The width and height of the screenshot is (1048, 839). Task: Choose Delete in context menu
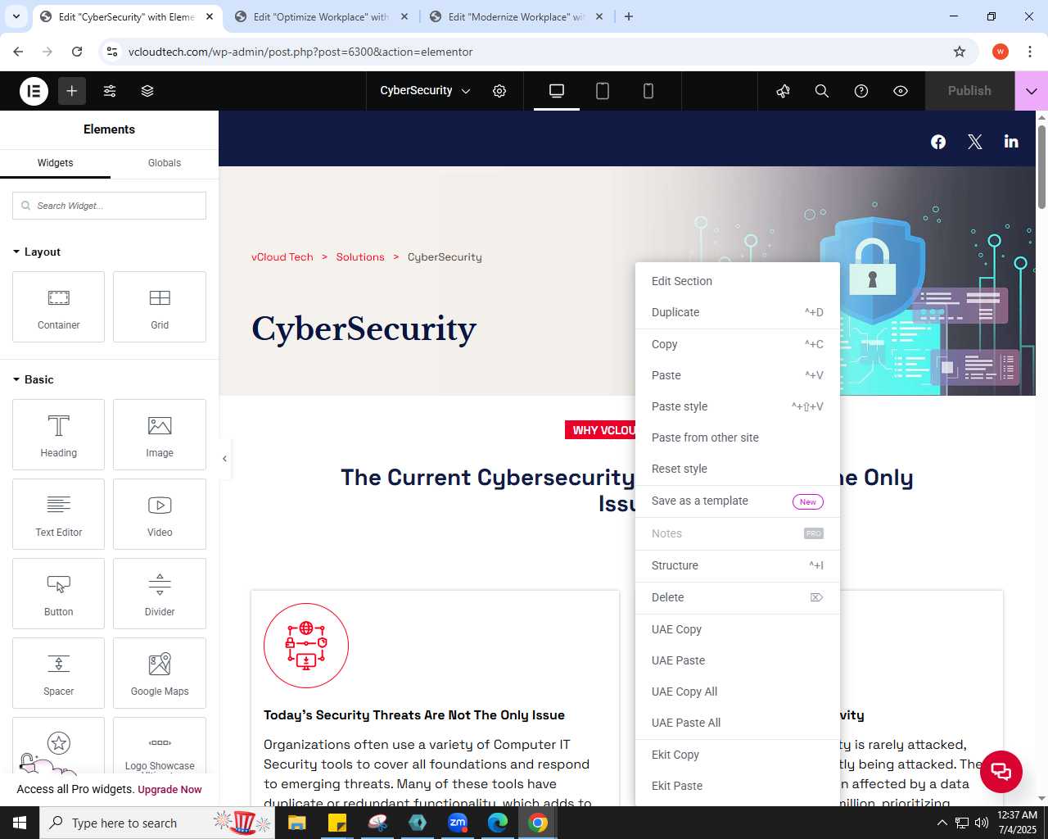[x=738, y=597]
